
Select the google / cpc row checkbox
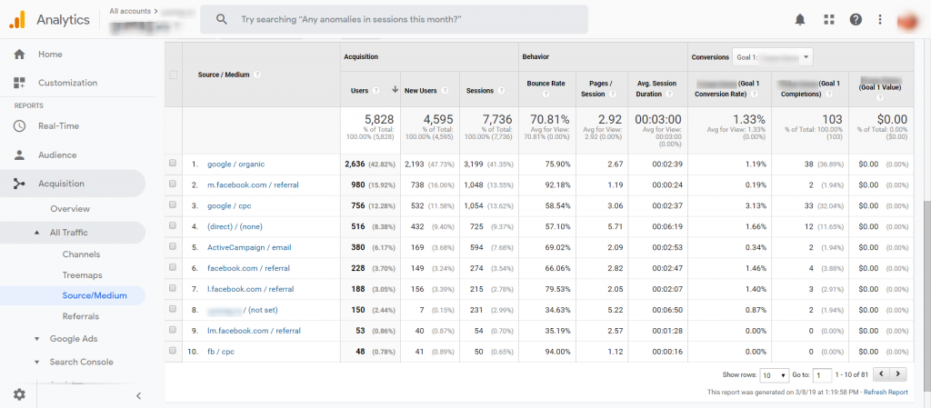[173, 205]
